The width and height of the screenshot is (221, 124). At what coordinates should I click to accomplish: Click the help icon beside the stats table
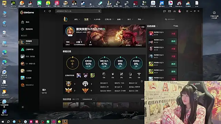click(x=142, y=81)
